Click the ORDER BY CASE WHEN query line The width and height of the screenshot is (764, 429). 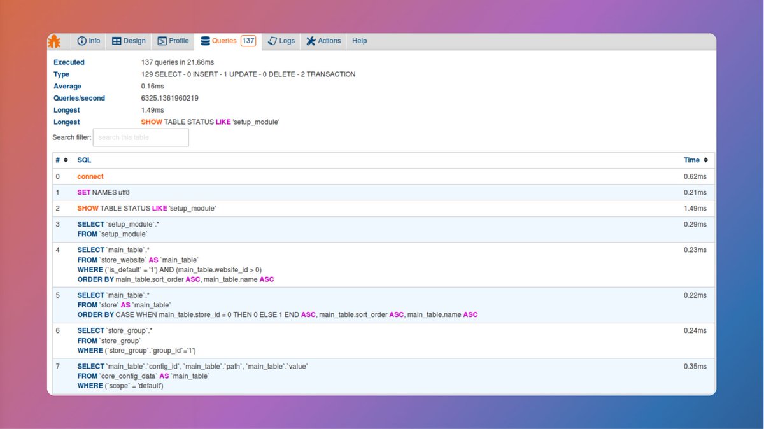tap(278, 314)
